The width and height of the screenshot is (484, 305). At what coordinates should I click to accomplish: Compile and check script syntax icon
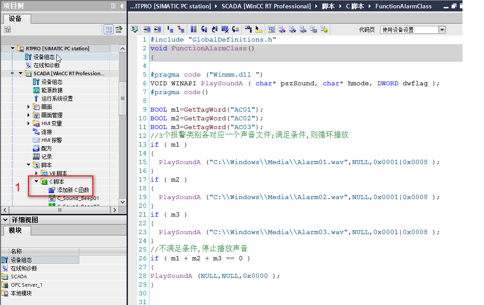tap(134, 29)
